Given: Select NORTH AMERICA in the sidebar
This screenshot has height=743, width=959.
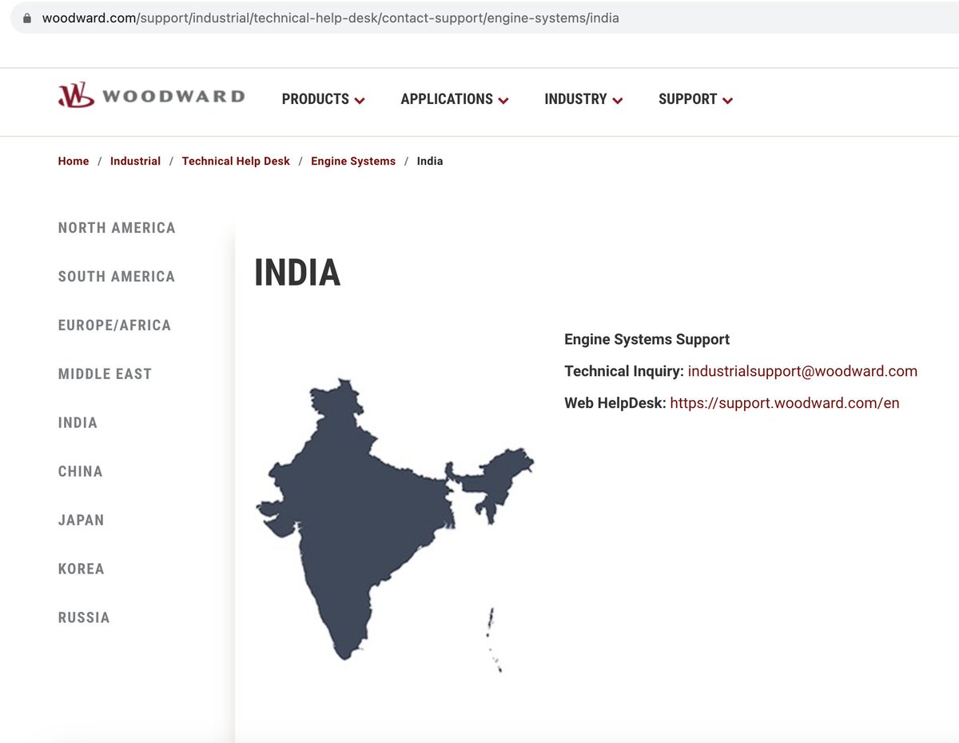Looking at the screenshot, I should tap(117, 228).
